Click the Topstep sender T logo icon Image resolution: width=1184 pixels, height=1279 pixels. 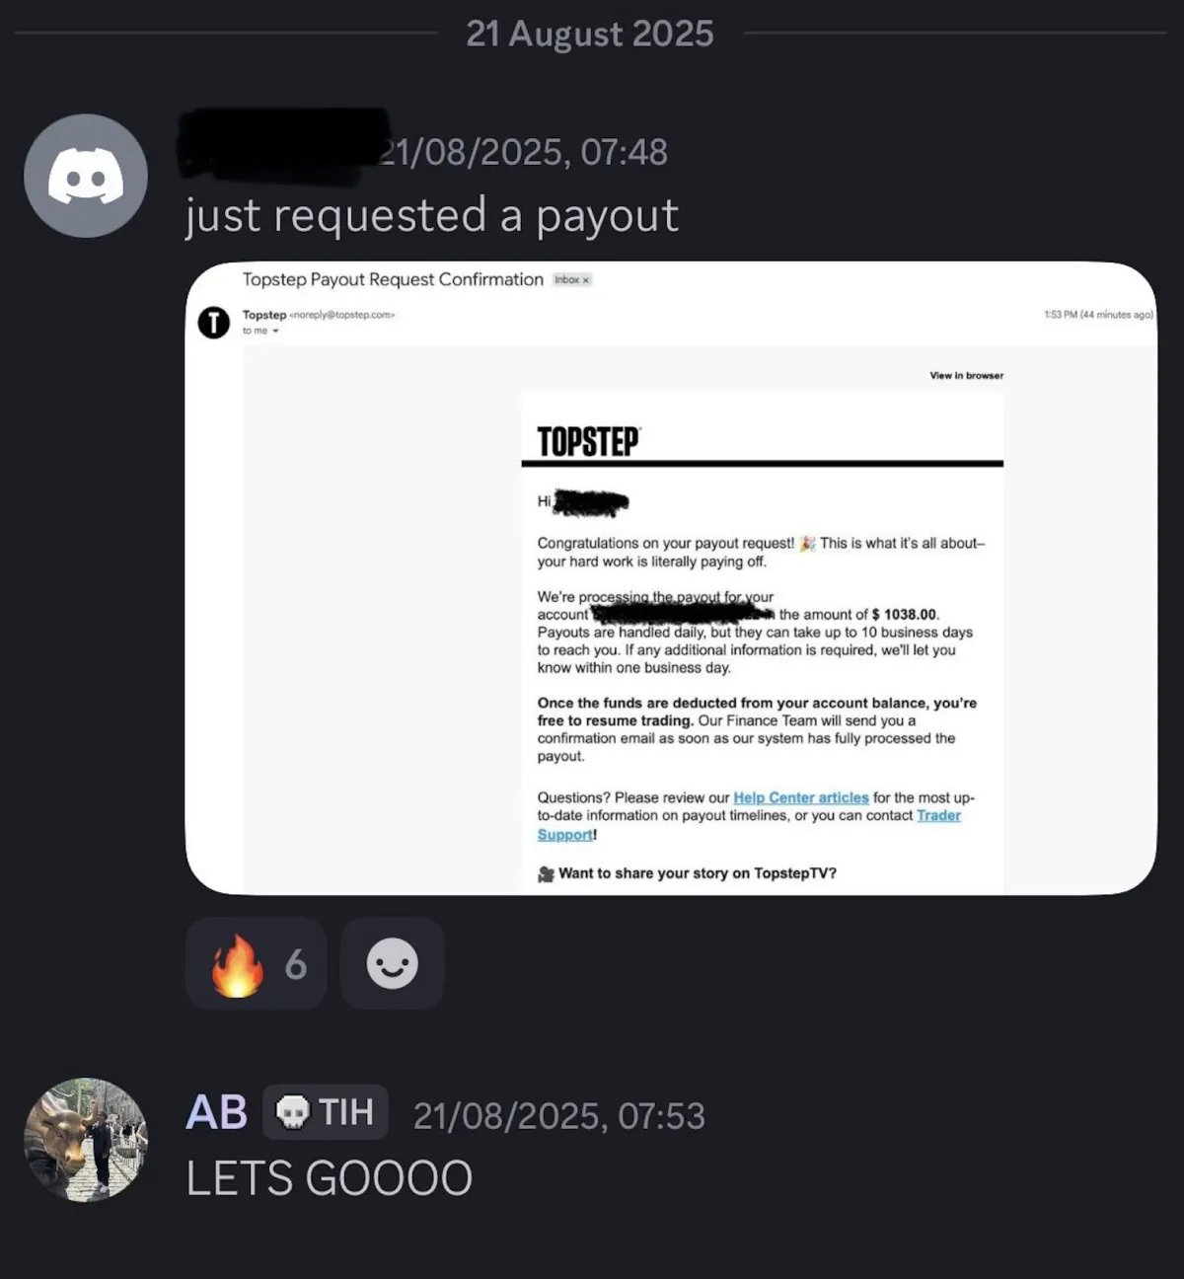(x=213, y=323)
